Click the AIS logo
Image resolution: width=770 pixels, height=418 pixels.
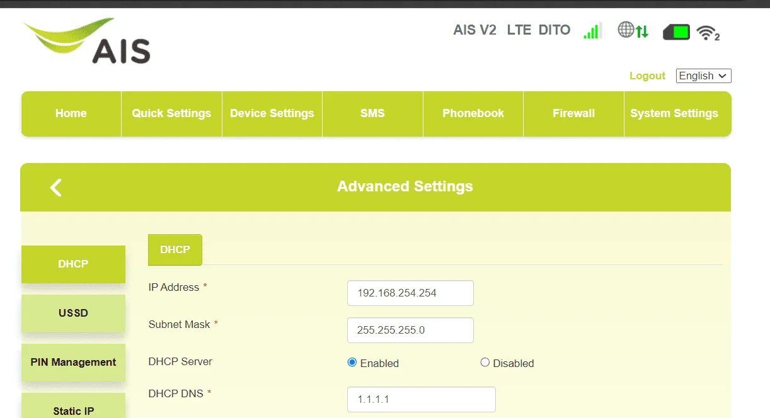pos(87,42)
